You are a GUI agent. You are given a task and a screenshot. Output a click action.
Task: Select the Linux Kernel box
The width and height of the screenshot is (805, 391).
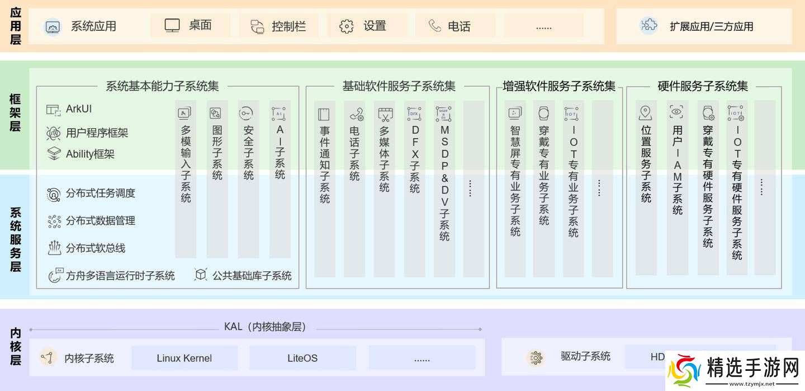coord(184,358)
